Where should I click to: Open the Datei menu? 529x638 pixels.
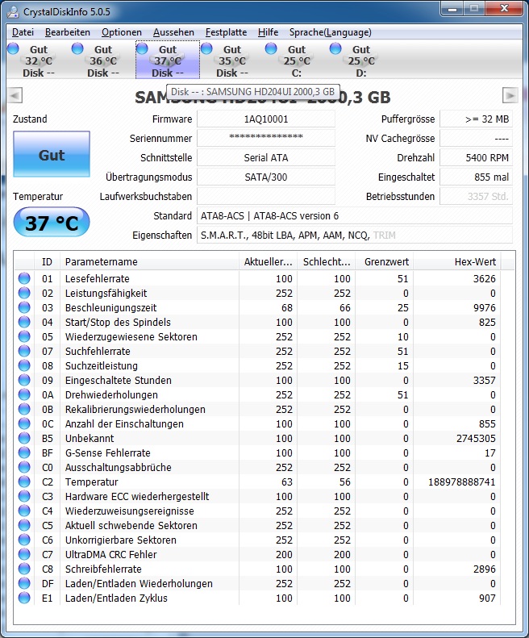tap(23, 32)
